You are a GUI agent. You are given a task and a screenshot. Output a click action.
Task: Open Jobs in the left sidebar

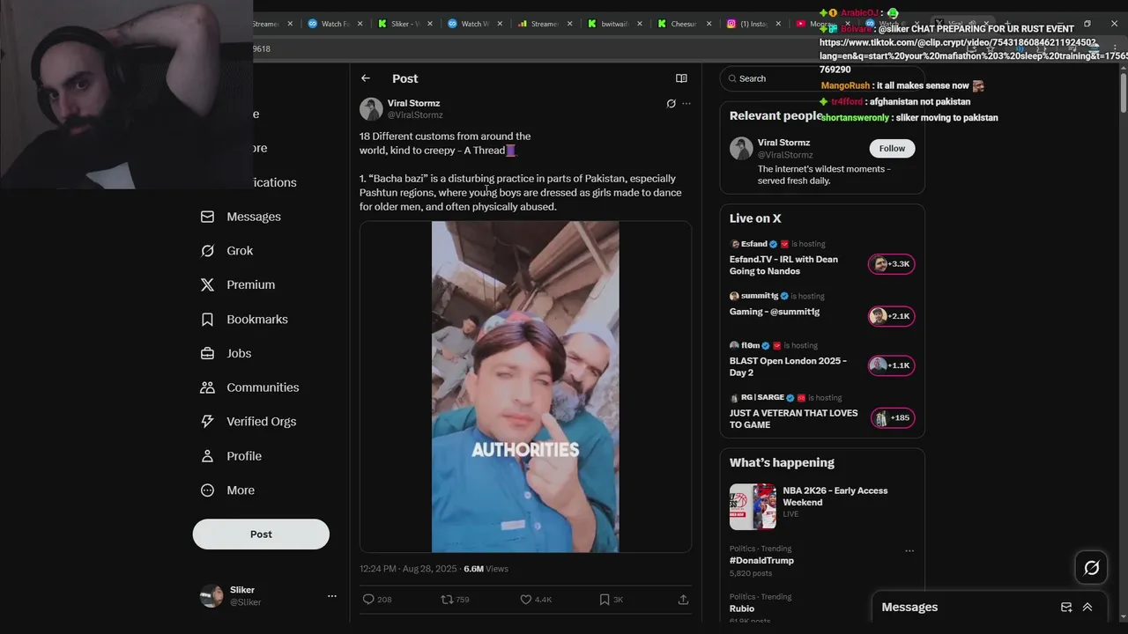click(239, 354)
